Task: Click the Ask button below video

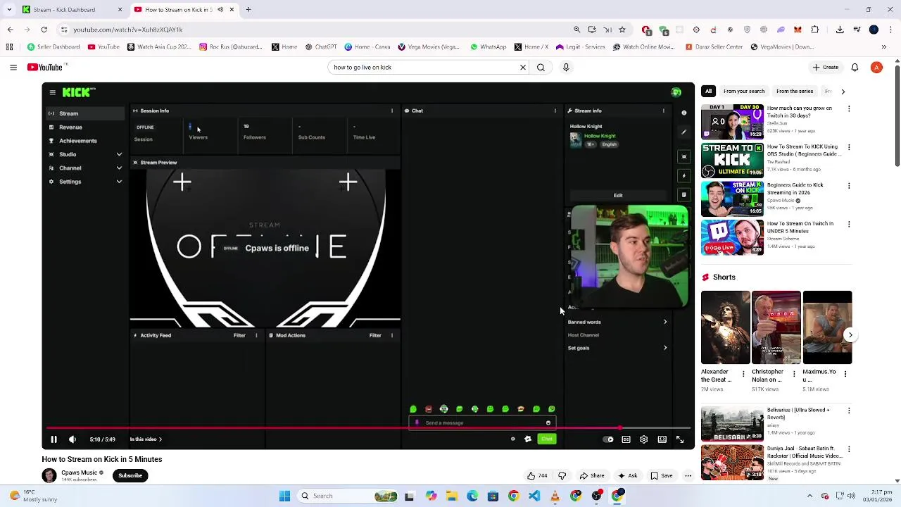Action: [627, 476]
